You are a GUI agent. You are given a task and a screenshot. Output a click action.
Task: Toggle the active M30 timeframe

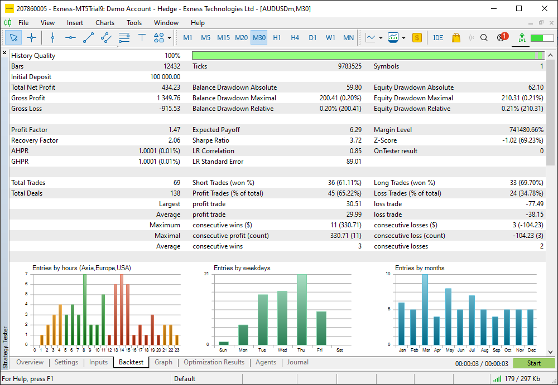point(259,37)
